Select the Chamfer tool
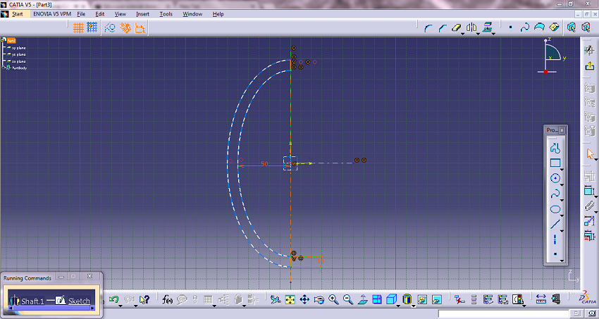Screen dimensions: 599x319 pyautogui.click(x=443, y=28)
